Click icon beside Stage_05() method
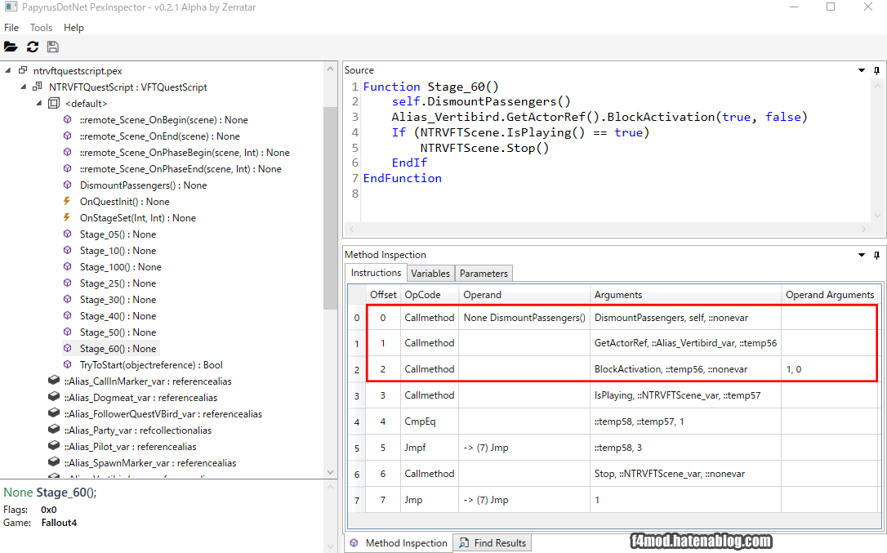887x553 pixels. click(67, 234)
